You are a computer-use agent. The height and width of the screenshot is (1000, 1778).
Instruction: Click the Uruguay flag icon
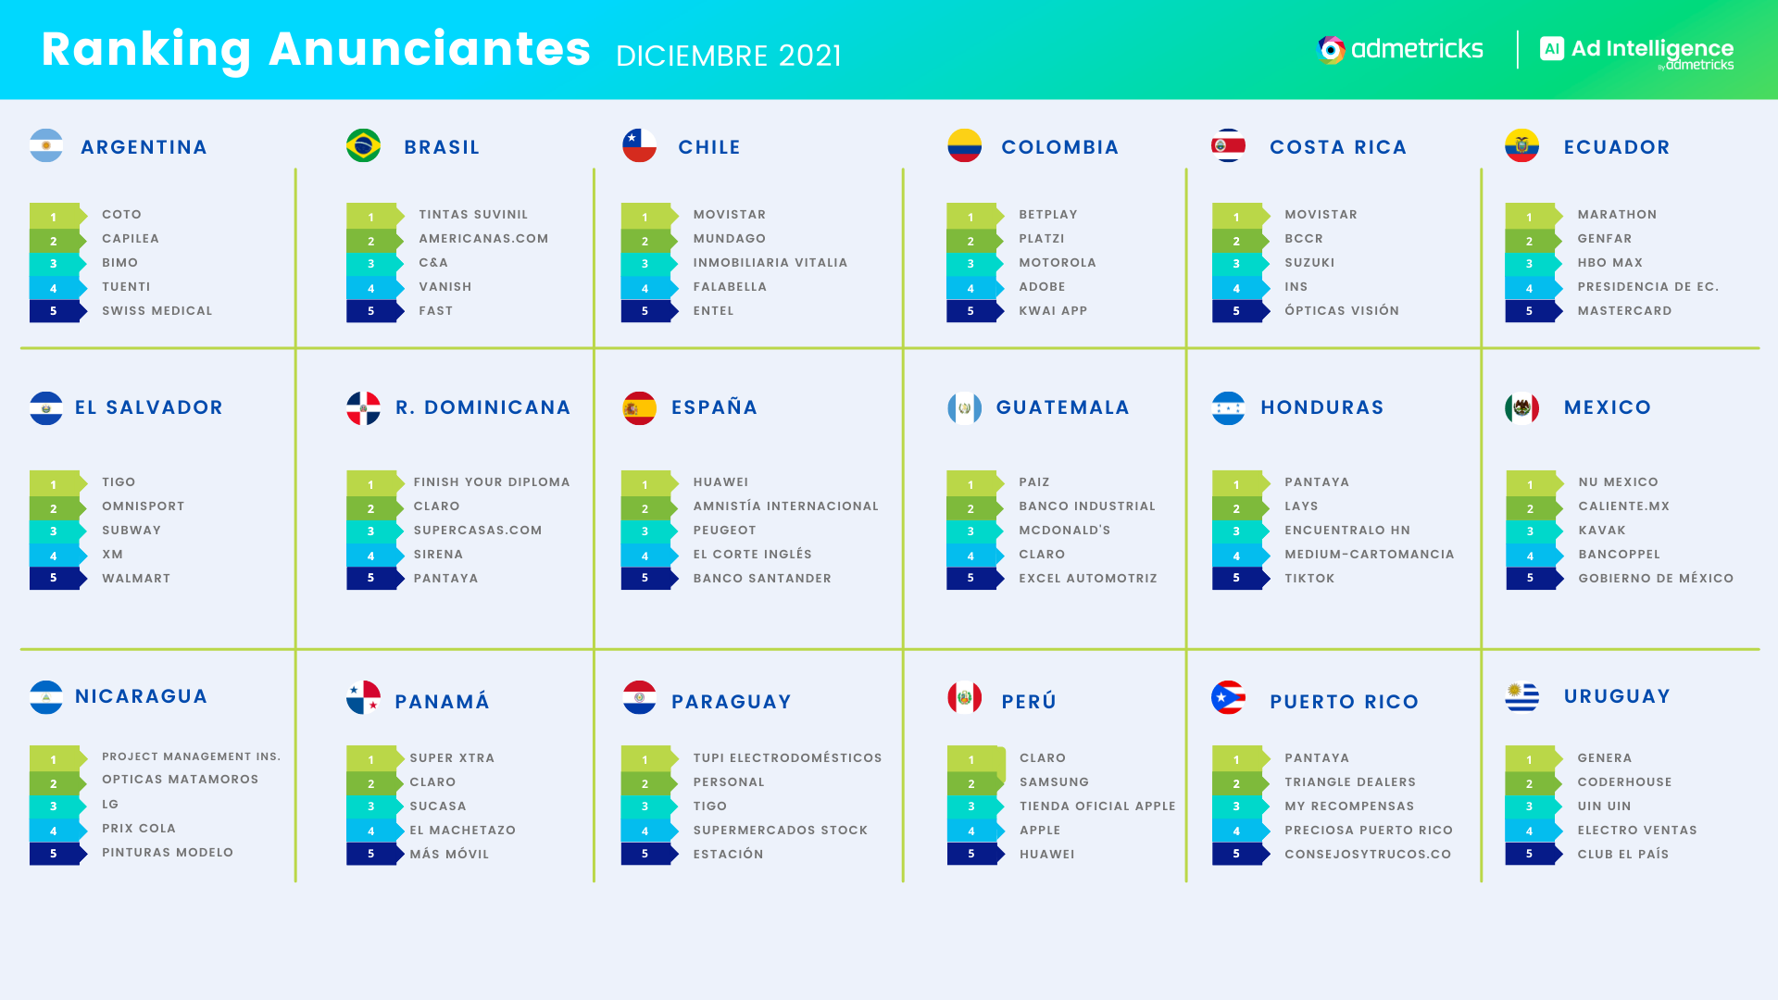point(1521,697)
